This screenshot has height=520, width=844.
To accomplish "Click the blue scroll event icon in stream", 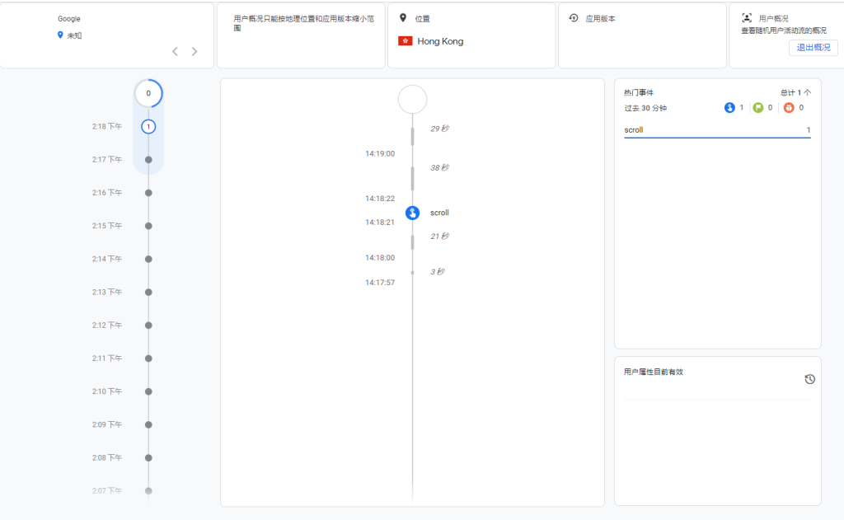I will click(x=413, y=213).
